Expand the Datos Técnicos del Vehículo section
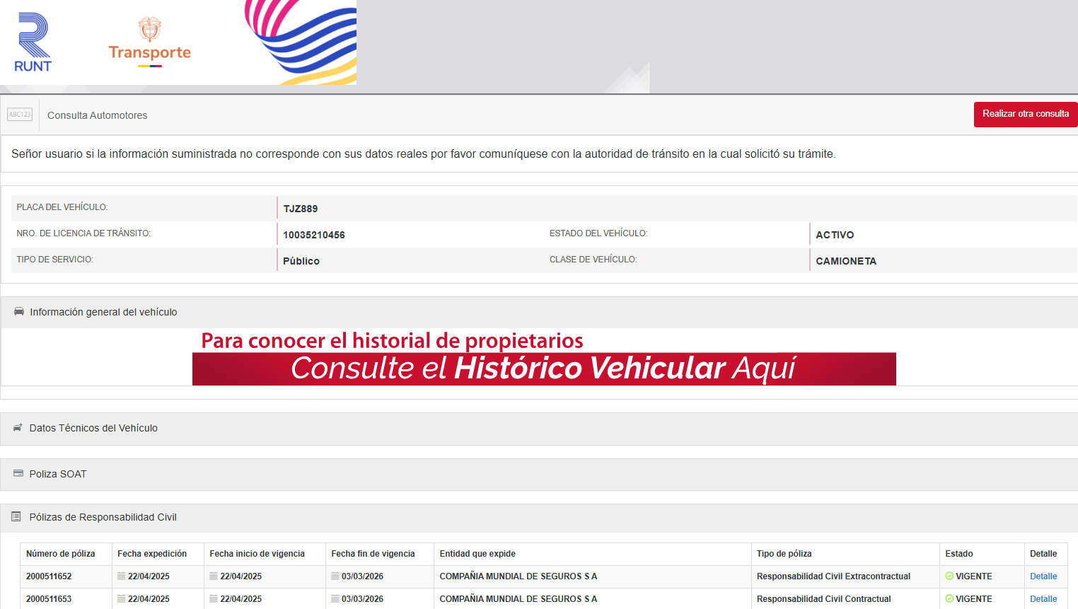 point(93,428)
